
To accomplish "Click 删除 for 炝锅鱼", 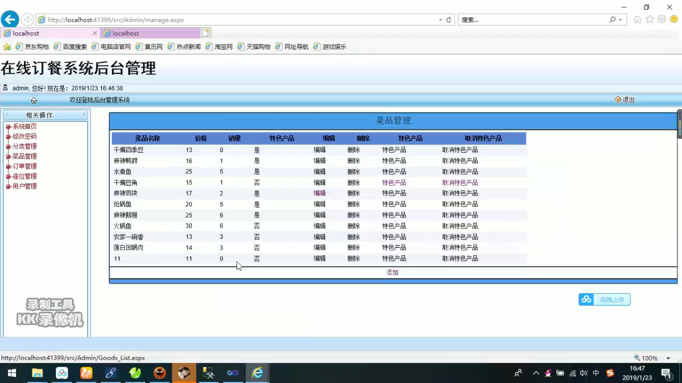I will point(354,204).
